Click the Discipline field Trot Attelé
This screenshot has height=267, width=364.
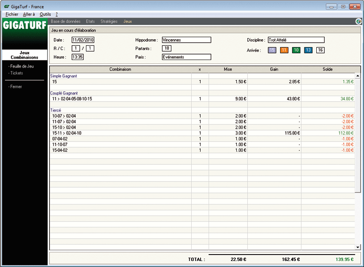[x=296, y=40]
